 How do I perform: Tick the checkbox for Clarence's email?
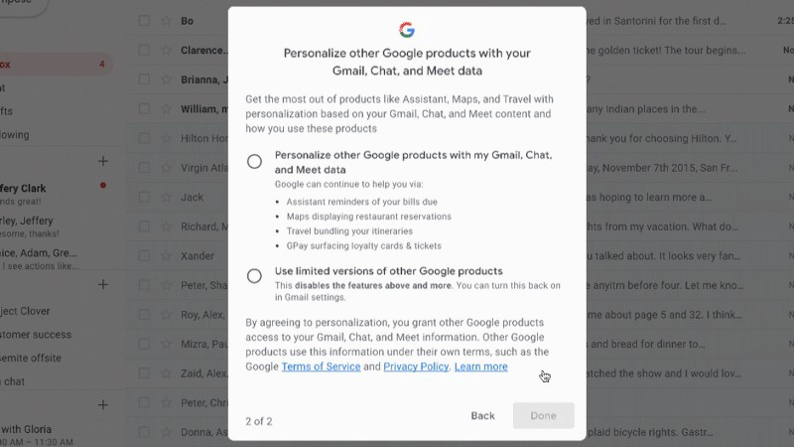click(x=144, y=51)
